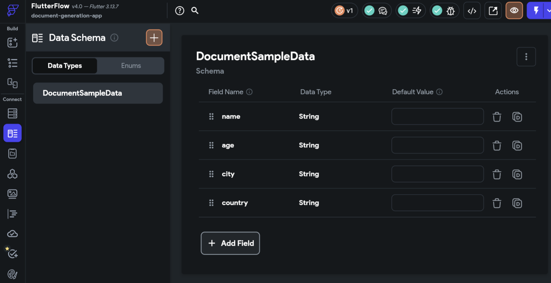Click the info icon next to Field Name
The image size is (551, 283).
249,92
